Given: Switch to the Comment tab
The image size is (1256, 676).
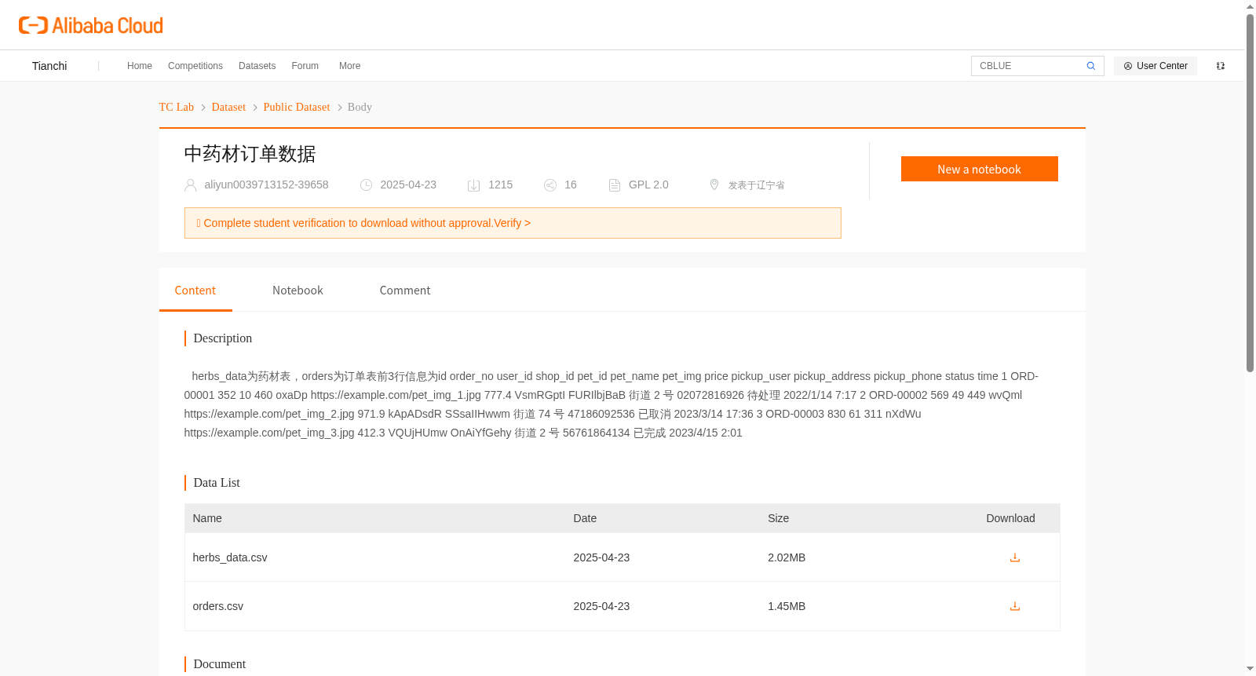Looking at the screenshot, I should 405,290.
